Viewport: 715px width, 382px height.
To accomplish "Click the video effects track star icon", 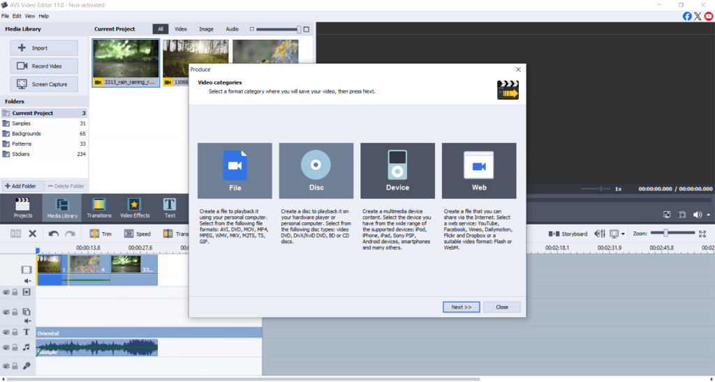I will (27, 292).
